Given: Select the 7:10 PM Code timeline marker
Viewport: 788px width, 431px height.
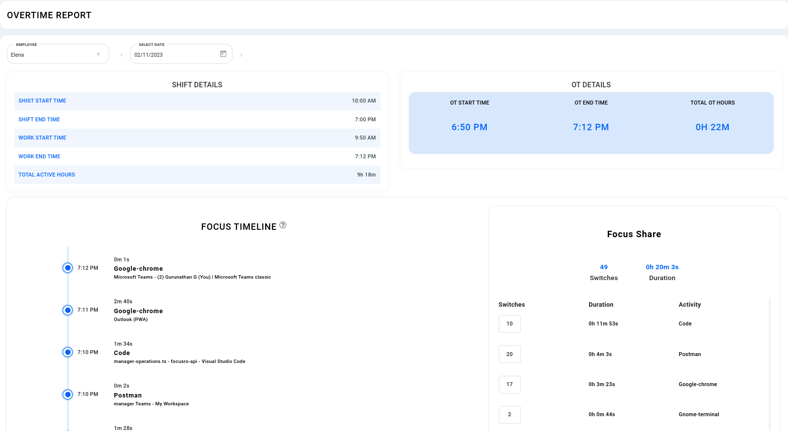Looking at the screenshot, I should [x=68, y=352].
